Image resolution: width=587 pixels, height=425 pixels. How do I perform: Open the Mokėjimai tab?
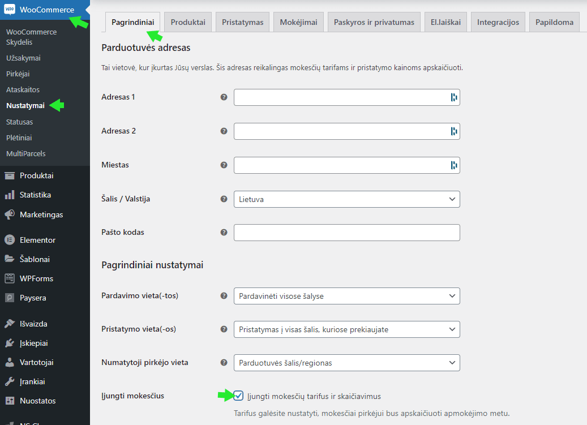[x=298, y=23]
